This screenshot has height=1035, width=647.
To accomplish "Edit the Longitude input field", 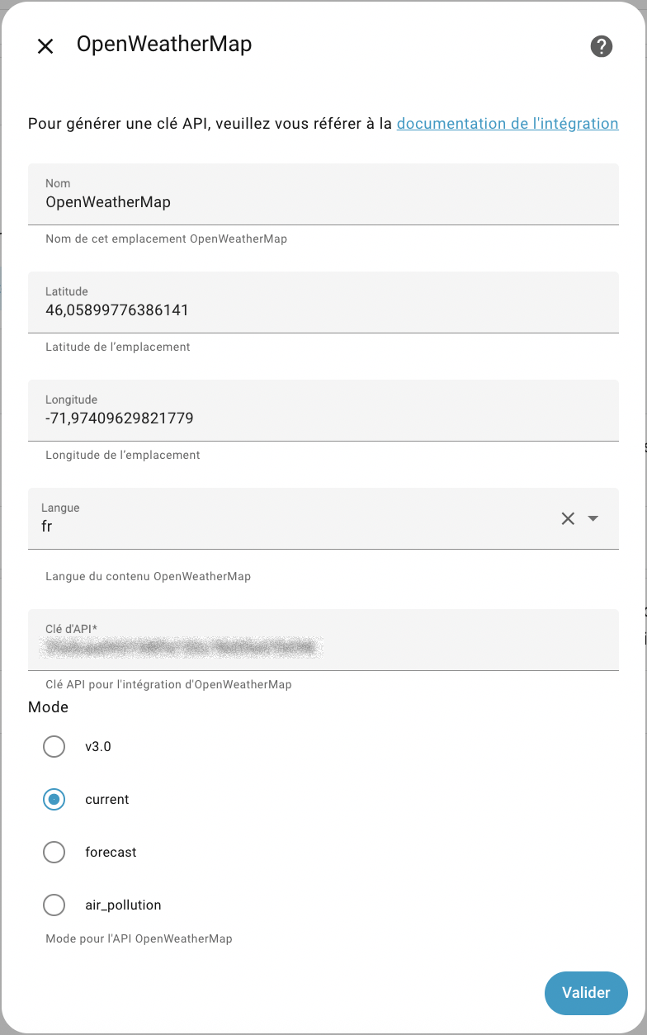I will [323, 410].
